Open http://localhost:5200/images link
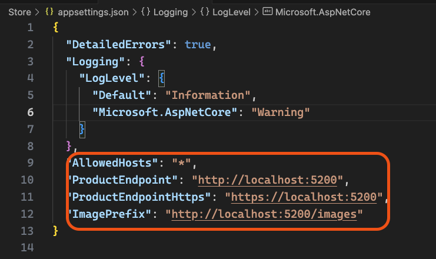The height and width of the screenshot is (259, 436). tap(264, 214)
